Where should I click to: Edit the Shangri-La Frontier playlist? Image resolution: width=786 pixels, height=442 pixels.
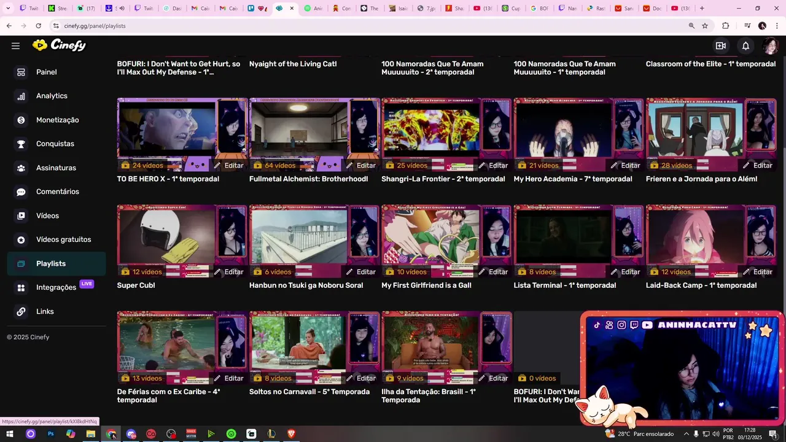point(492,165)
